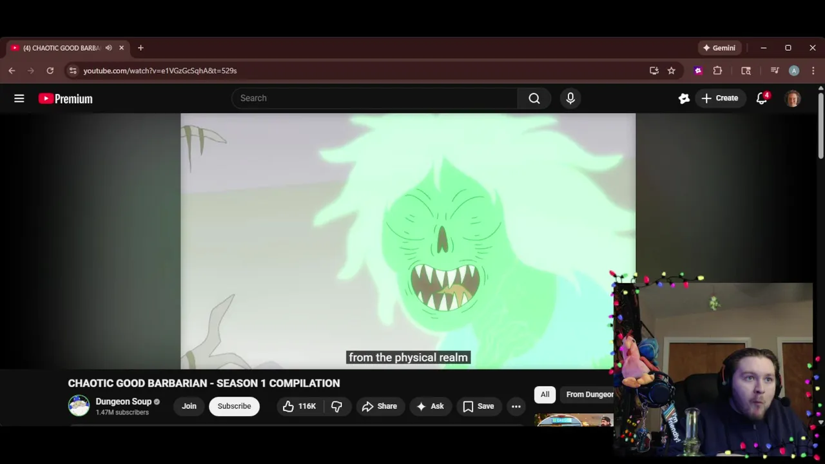This screenshot has height=464, width=825.
Task: Go to YouTube Premium home logo
Action: pos(65,99)
